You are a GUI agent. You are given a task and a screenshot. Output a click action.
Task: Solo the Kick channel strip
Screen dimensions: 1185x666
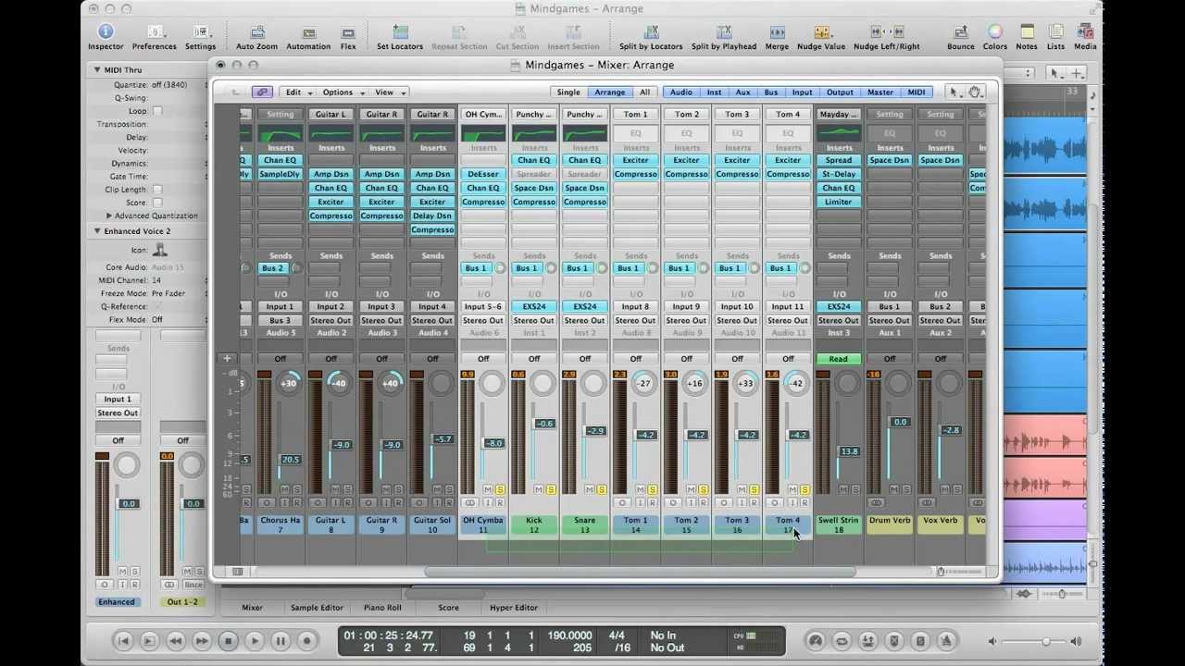551,489
